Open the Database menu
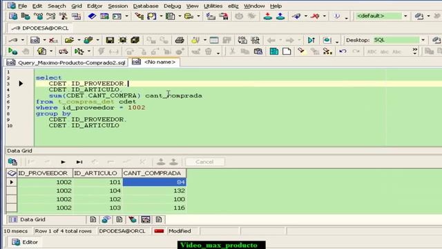Image resolution: width=442 pixels, height=249 pixels. 146,6
